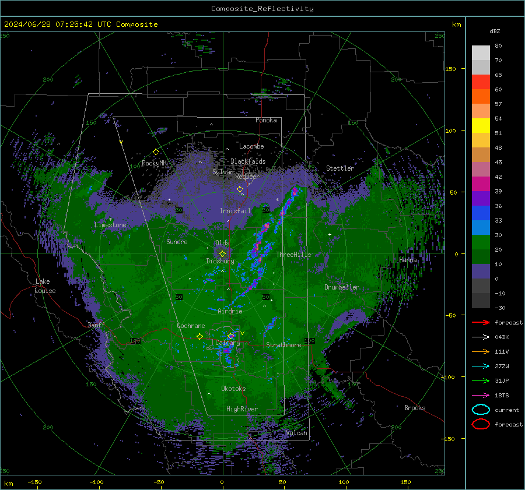This screenshot has height=490, width=525.
Task: Click the reflectivity core just south of Calgary
Action: pyautogui.click(x=227, y=350)
